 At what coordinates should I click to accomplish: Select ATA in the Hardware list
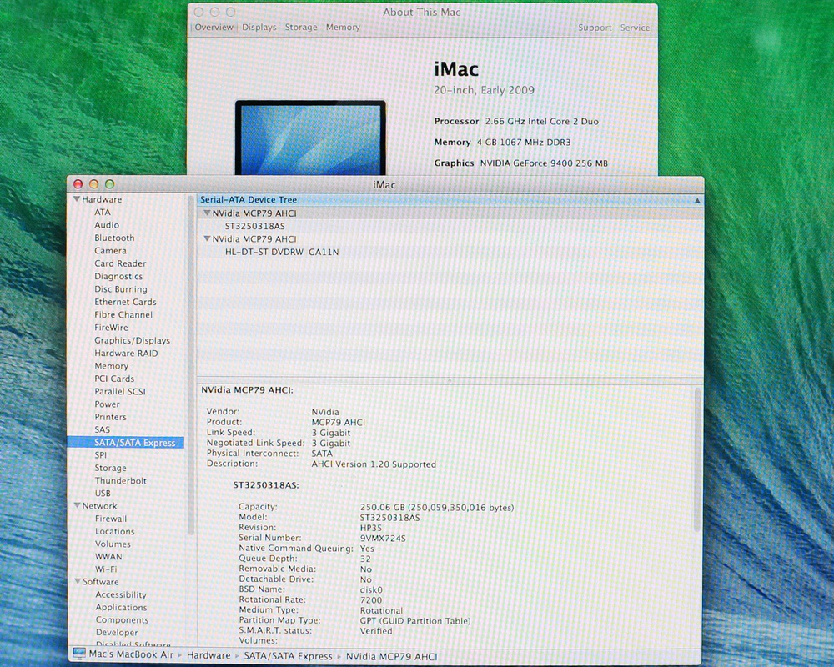coord(102,213)
